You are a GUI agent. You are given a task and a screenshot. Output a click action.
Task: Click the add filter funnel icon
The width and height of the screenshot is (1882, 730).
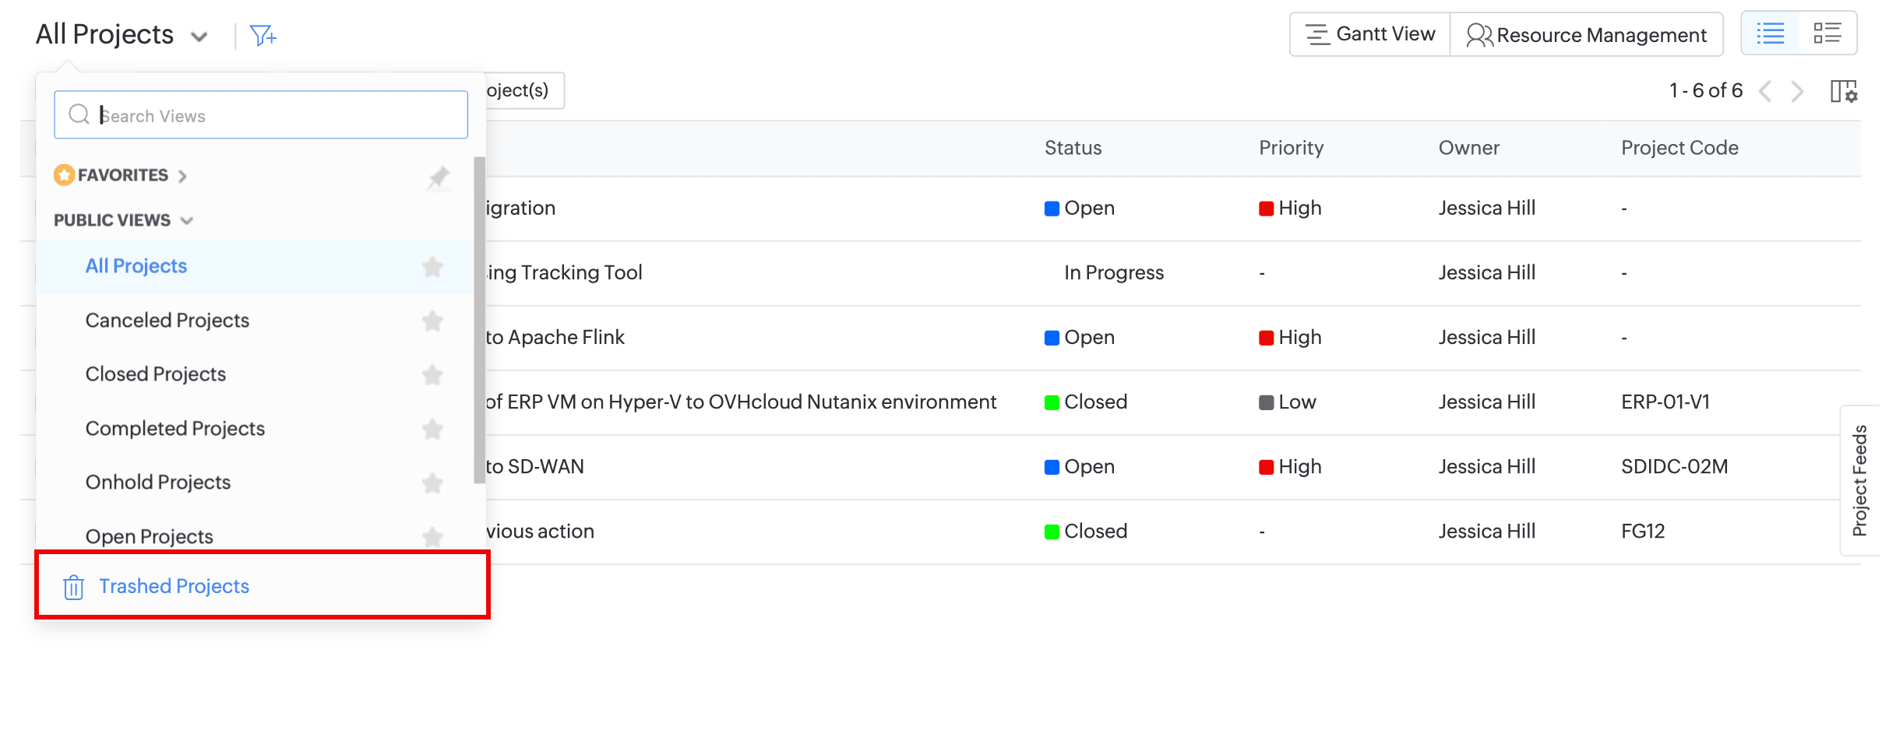tap(263, 35)
